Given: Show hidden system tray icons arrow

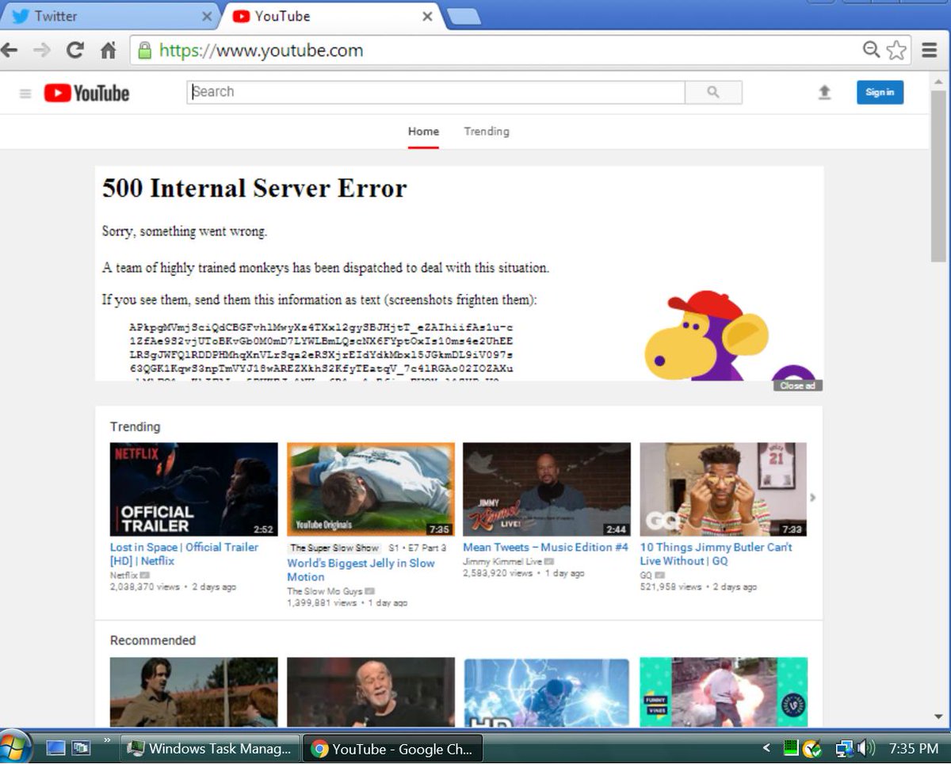Looking at the screenshot, I should tap(766, 747).
